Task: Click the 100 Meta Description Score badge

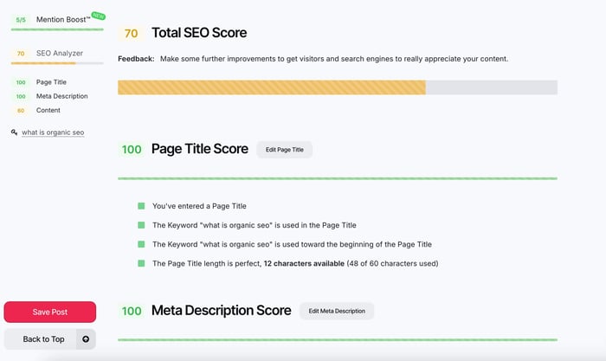Action: pos(131,311)
